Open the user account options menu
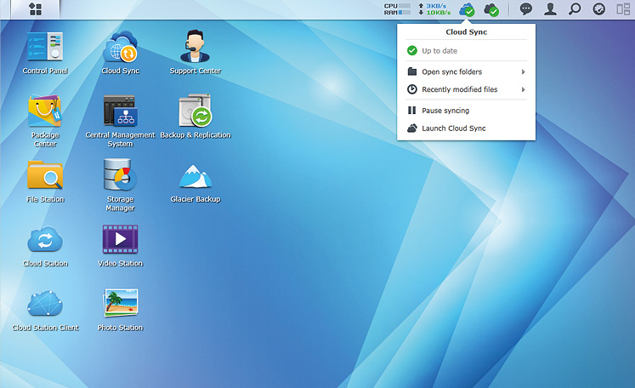 coord(551,9)
